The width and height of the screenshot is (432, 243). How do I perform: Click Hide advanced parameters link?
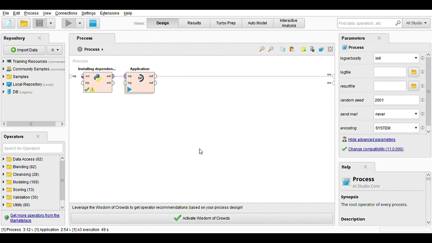click(x=372, y=139)
